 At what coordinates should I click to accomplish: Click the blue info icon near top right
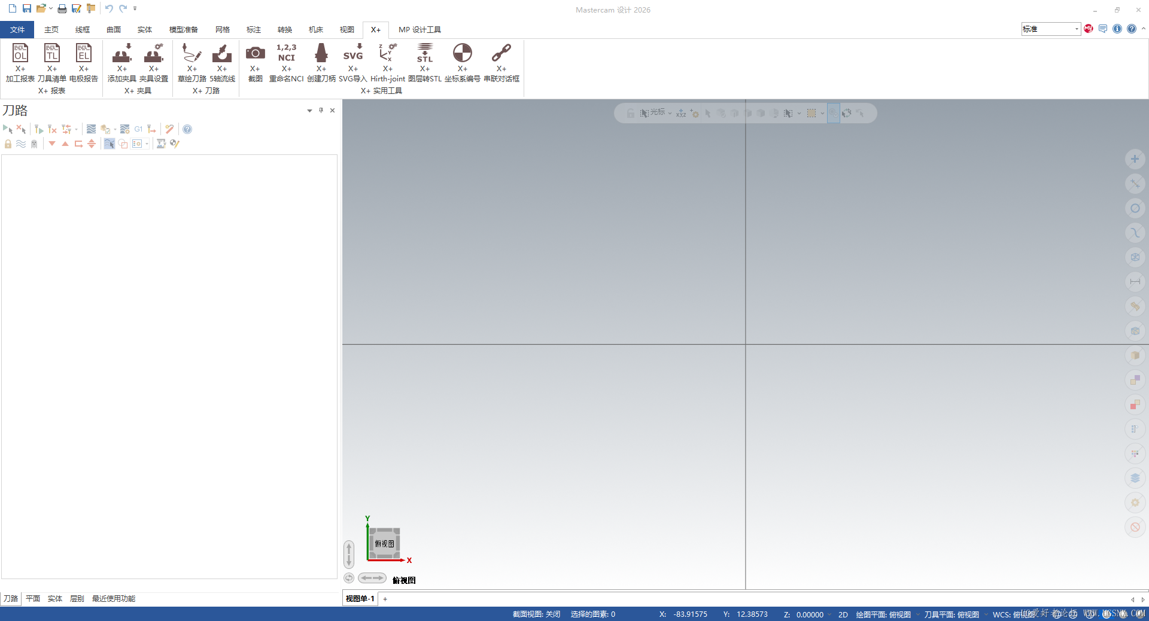click(1117, 29)
